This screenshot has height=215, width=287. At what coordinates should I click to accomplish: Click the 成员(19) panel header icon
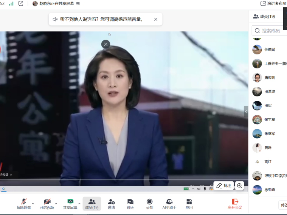click(x=256, y=17)
